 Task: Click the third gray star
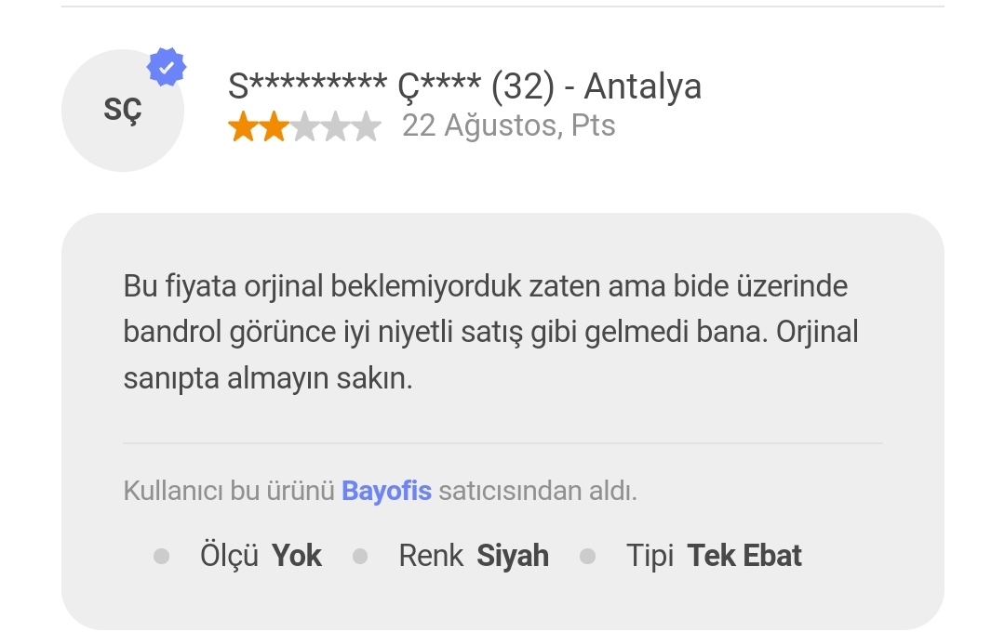tap(305, 126)
